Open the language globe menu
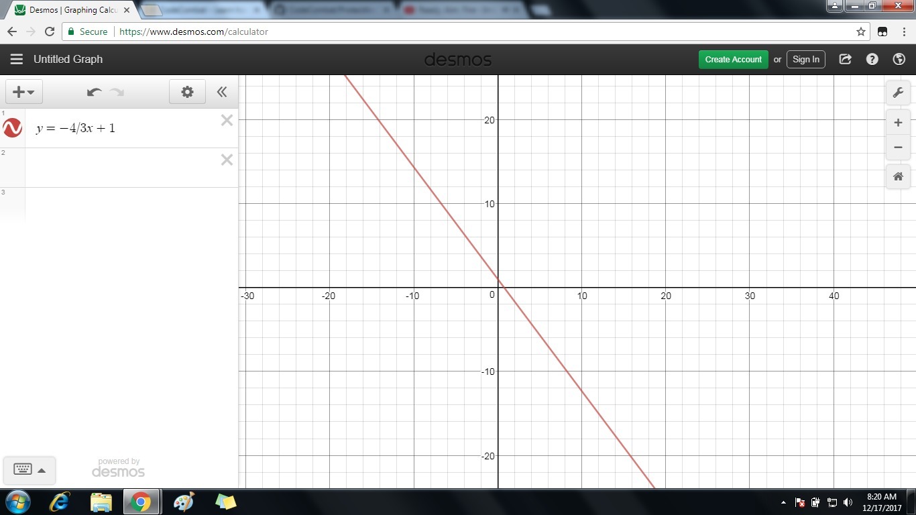This screenshot has width=916, height=515. [899, 59]
